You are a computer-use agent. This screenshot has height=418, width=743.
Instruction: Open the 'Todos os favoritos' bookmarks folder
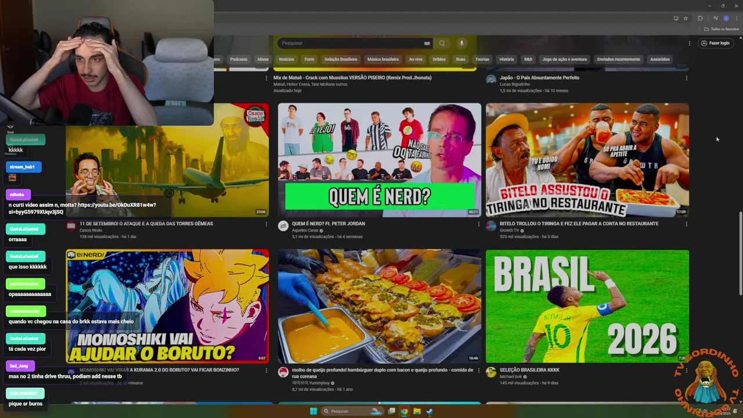(x=722, y=29)
